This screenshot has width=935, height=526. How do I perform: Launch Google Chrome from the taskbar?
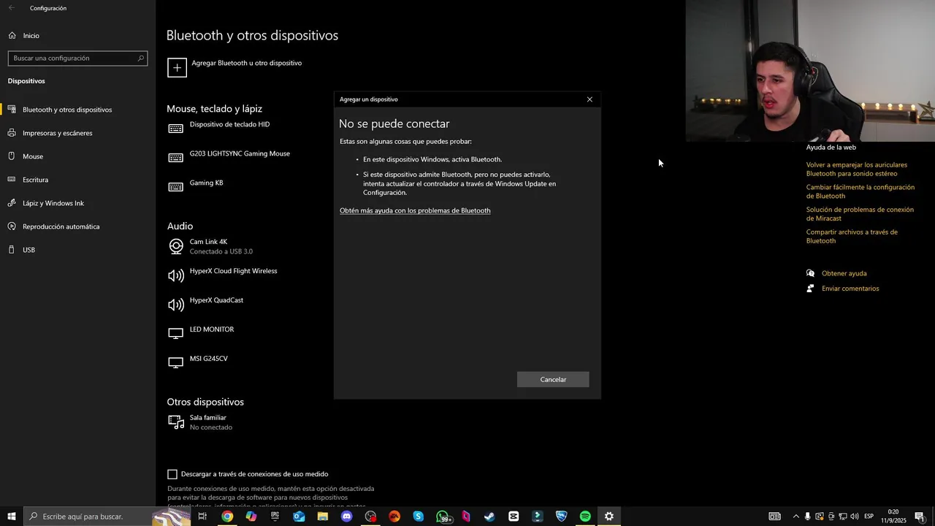point(227,517)
